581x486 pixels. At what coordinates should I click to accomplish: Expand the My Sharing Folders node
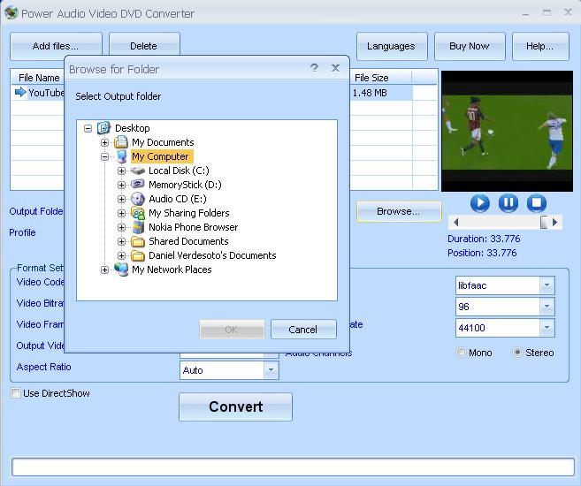click(121, 214)
